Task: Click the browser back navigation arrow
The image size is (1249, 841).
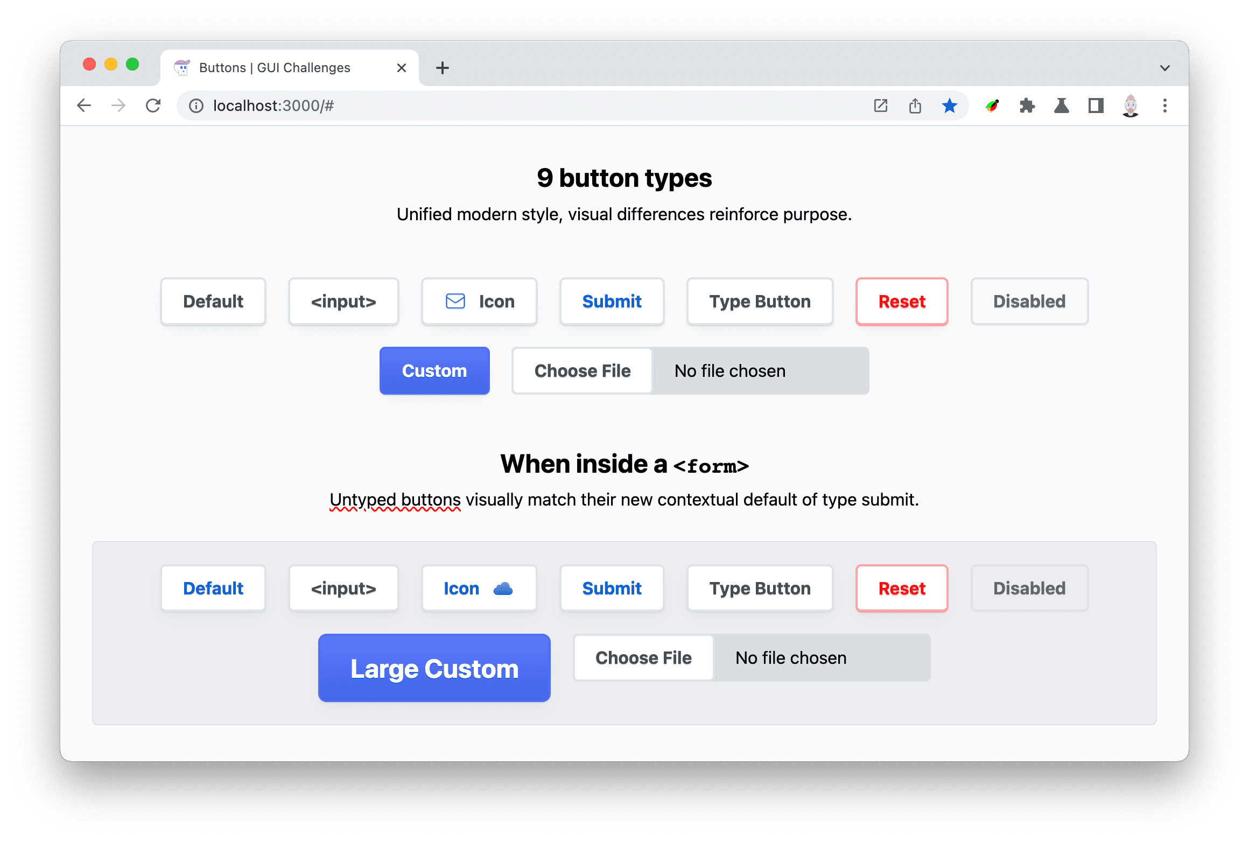Action: [86, 104]
